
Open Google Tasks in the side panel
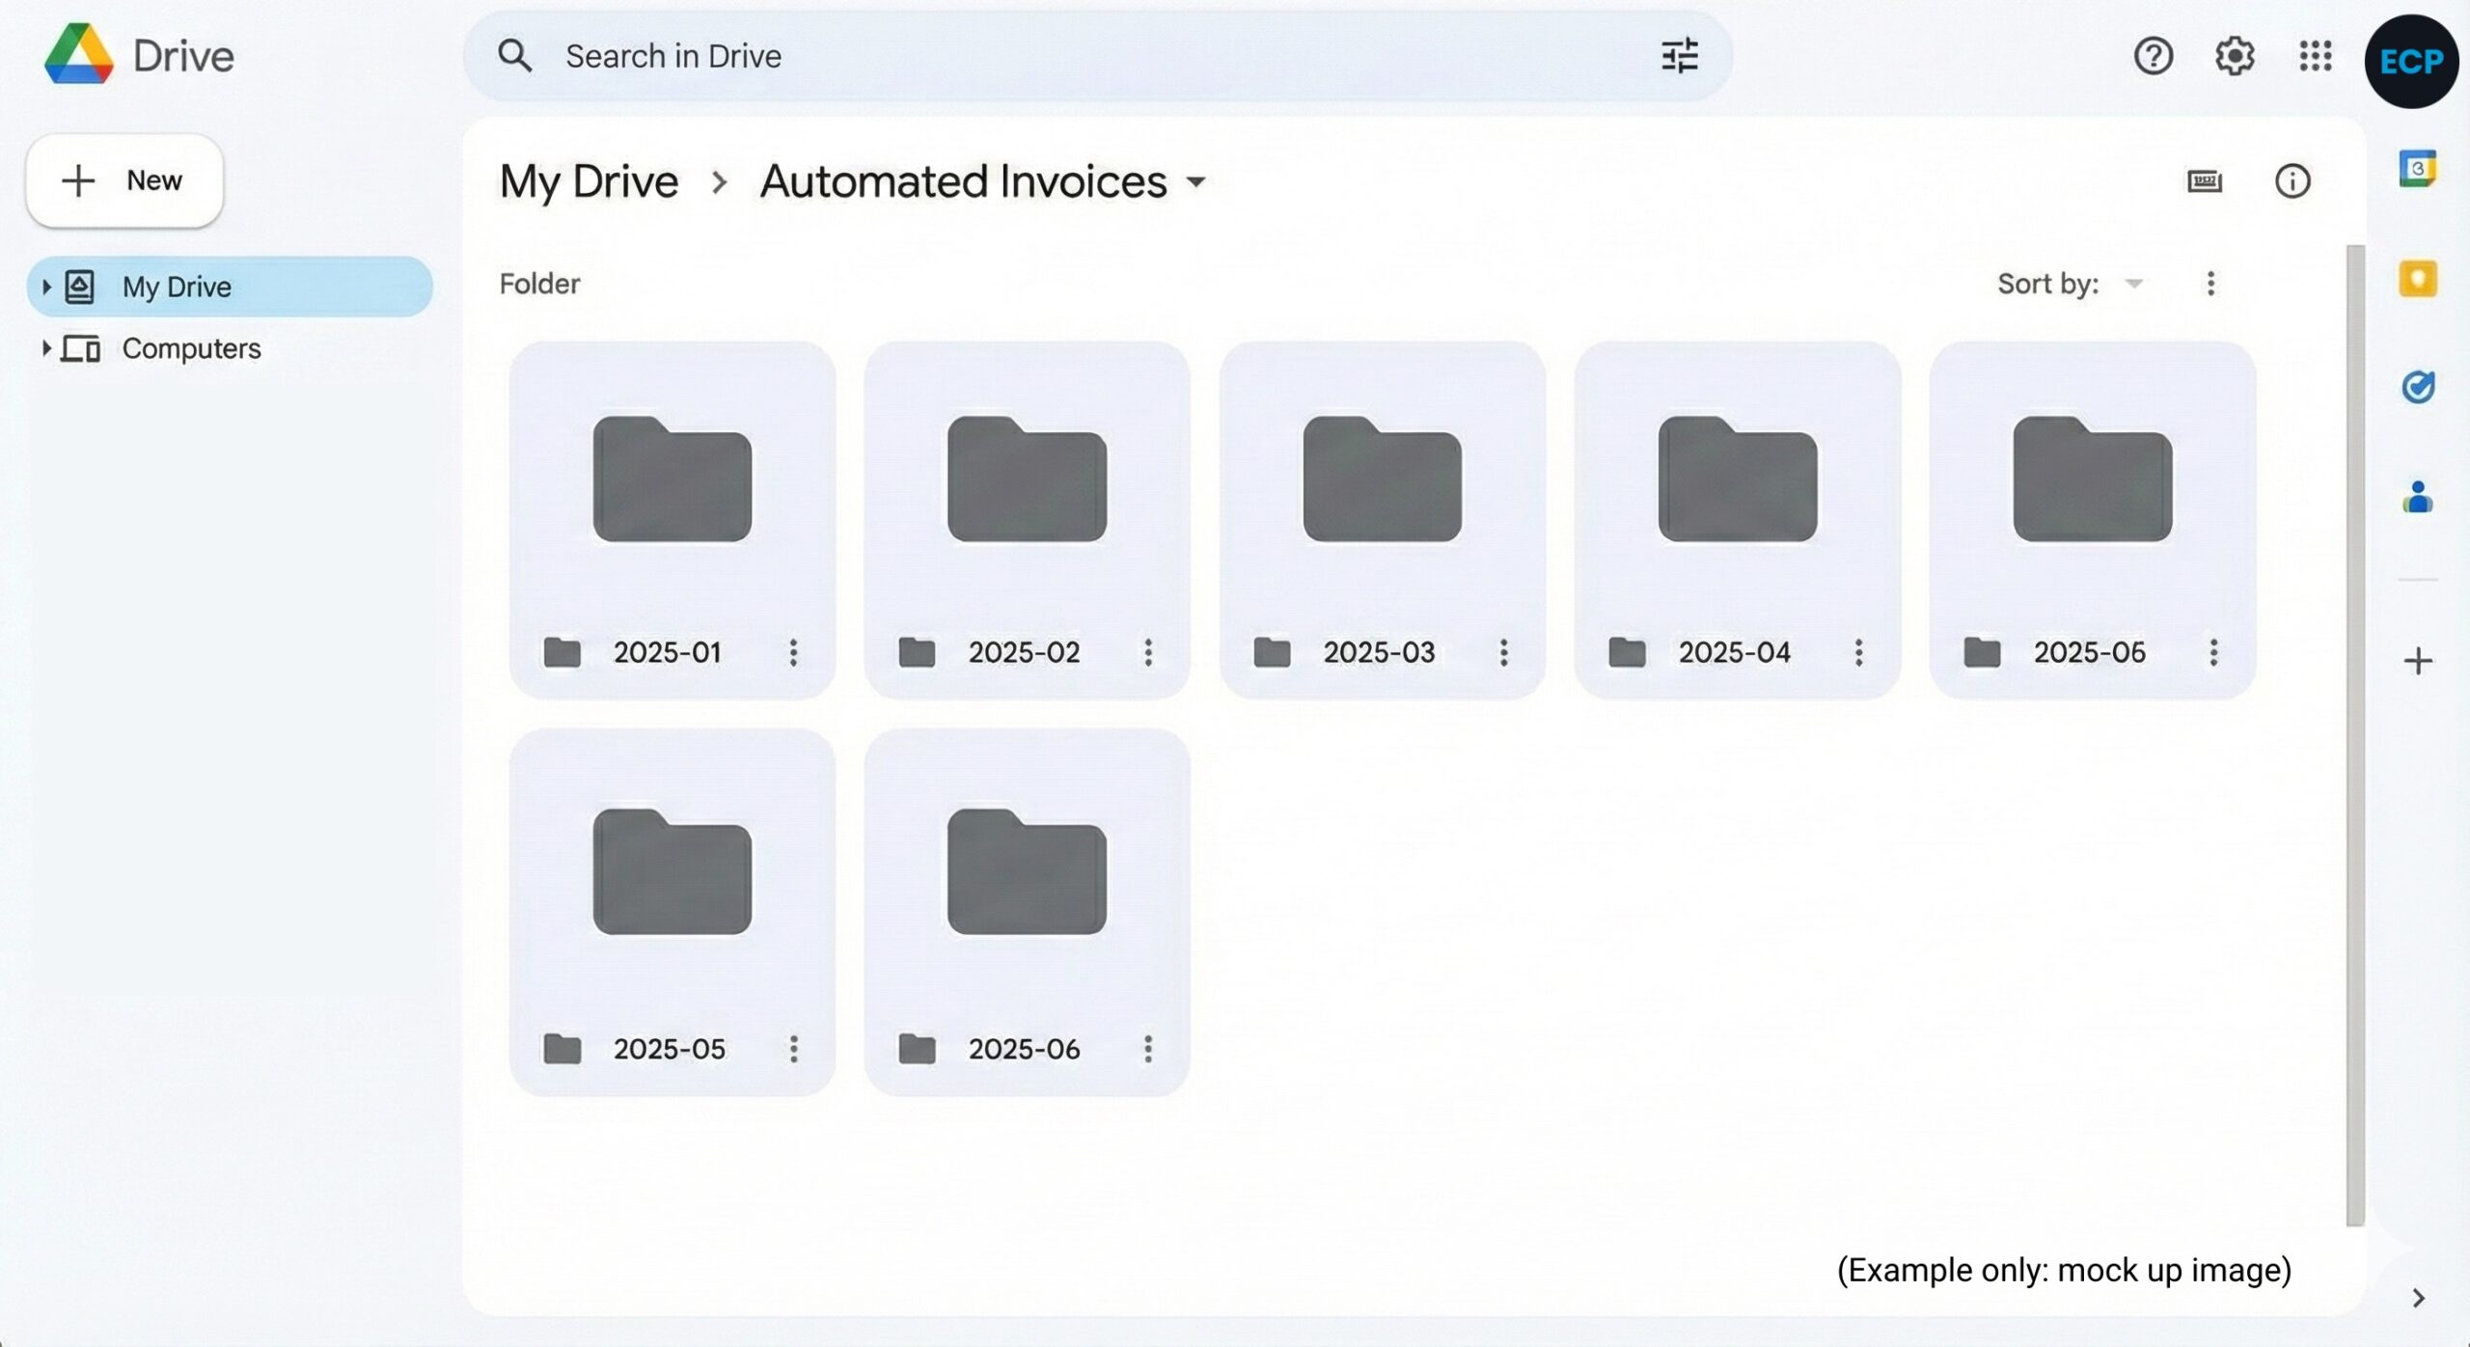(2419, 388)
